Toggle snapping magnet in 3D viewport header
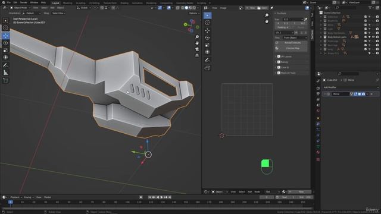Viewport: 381px width, 214px height. (102, 8)
